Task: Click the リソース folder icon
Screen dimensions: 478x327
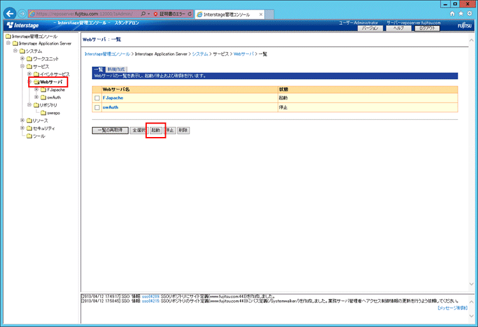Action: click(29, 120)
